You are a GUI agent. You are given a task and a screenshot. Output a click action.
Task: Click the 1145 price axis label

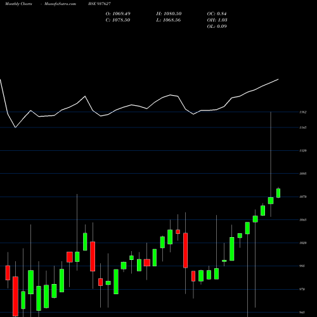point(303,127)
